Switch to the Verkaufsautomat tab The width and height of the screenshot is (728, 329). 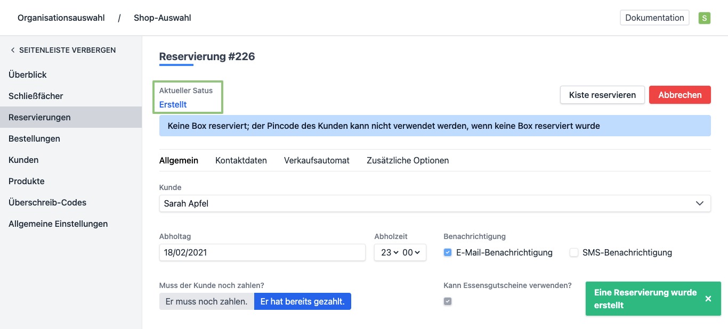pyautogui.click(x=317, y=160)
